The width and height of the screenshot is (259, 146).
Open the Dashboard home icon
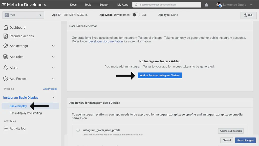click(6, 27)
